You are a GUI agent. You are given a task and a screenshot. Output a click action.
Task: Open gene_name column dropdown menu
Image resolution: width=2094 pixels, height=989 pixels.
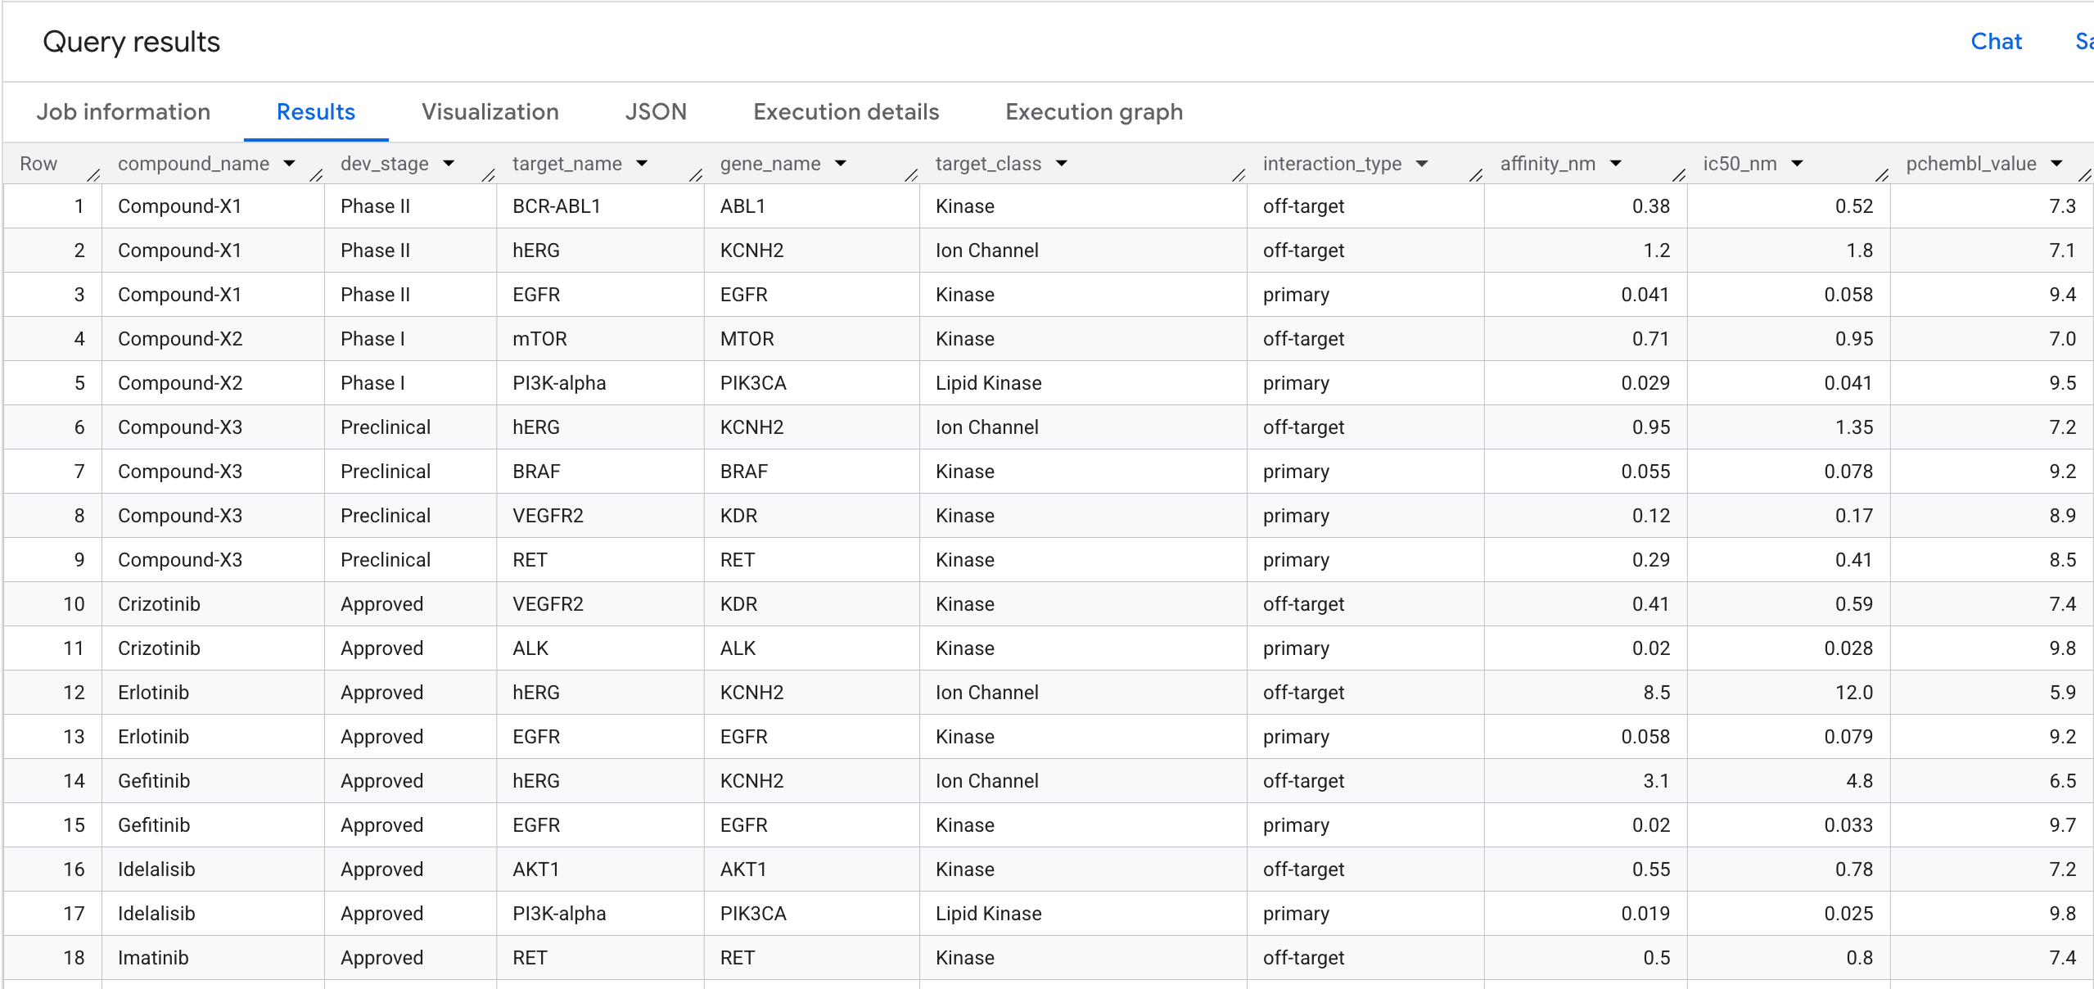pyautogui.click(x=842, y=164)
